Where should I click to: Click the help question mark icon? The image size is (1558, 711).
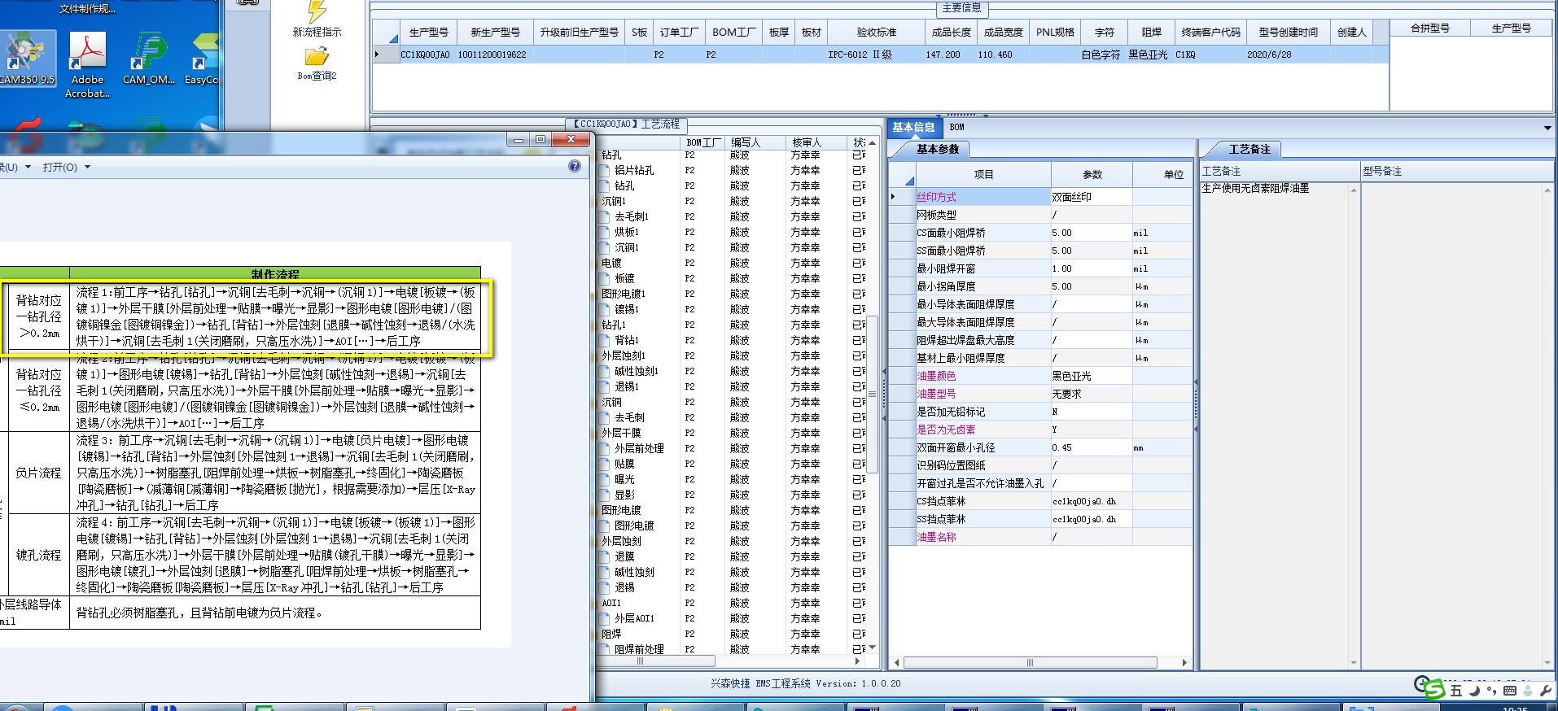tap(575, 166)
